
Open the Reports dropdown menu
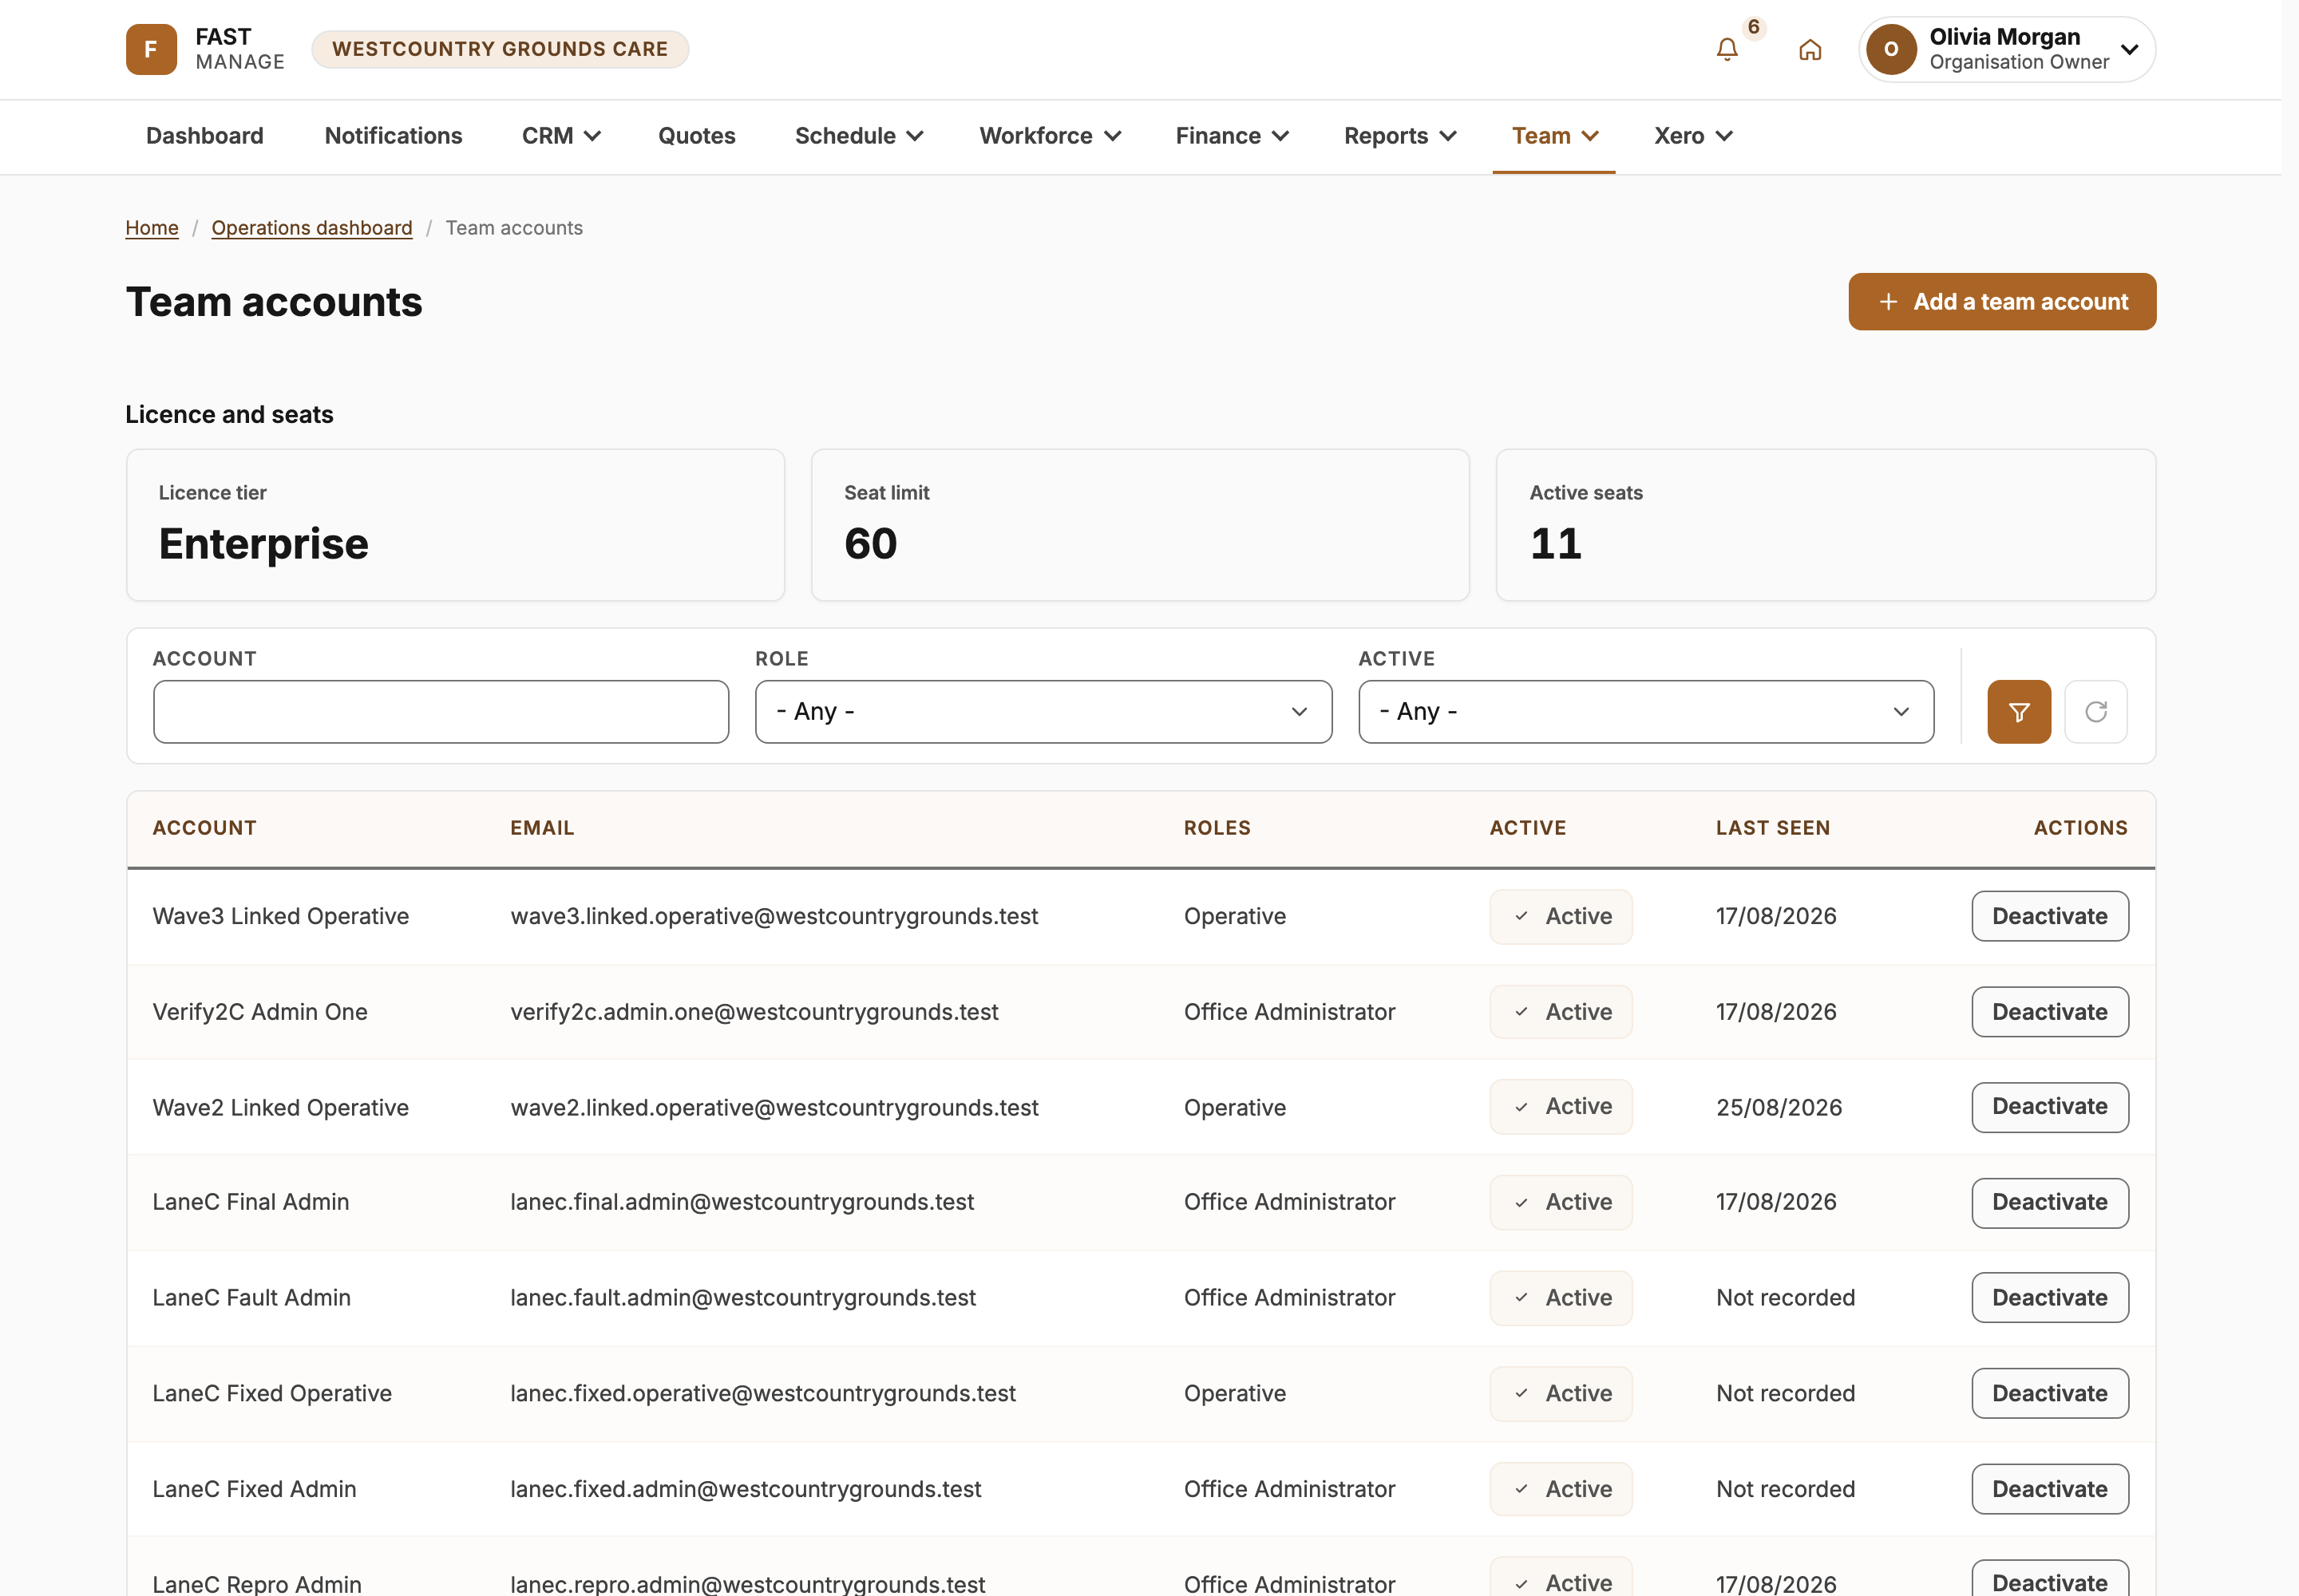point(1401,136)
